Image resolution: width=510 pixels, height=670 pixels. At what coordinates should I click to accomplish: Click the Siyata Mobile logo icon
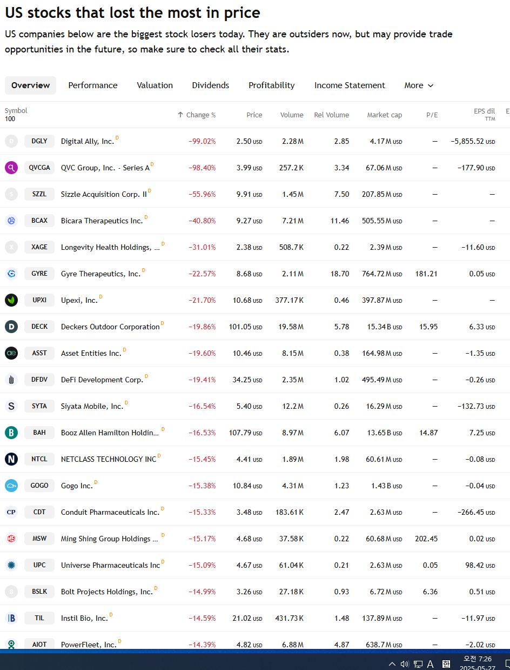pos(11,406)
